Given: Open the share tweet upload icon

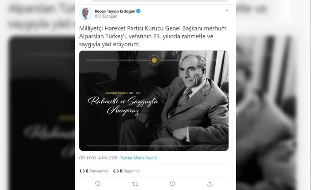Looking at the screenshot, I should 210,184.
